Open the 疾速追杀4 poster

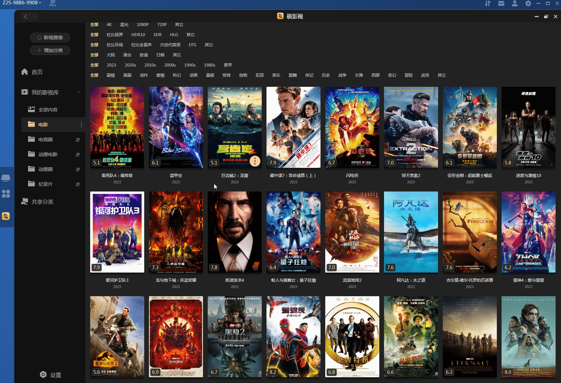pyautogui.click(x=235, y=232)
